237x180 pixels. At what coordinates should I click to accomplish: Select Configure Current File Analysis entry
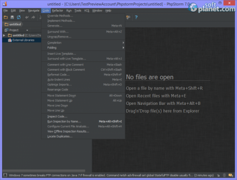tap(83, 126)
